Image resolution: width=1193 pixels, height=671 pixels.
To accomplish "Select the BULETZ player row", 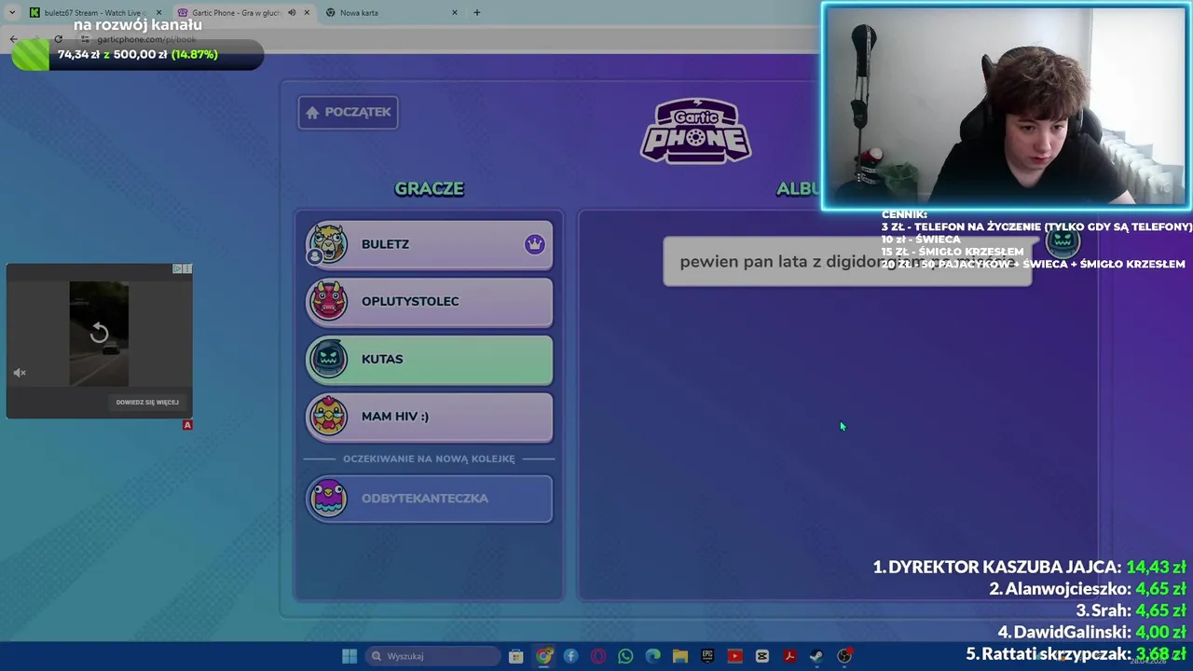I will pos(429,244).
